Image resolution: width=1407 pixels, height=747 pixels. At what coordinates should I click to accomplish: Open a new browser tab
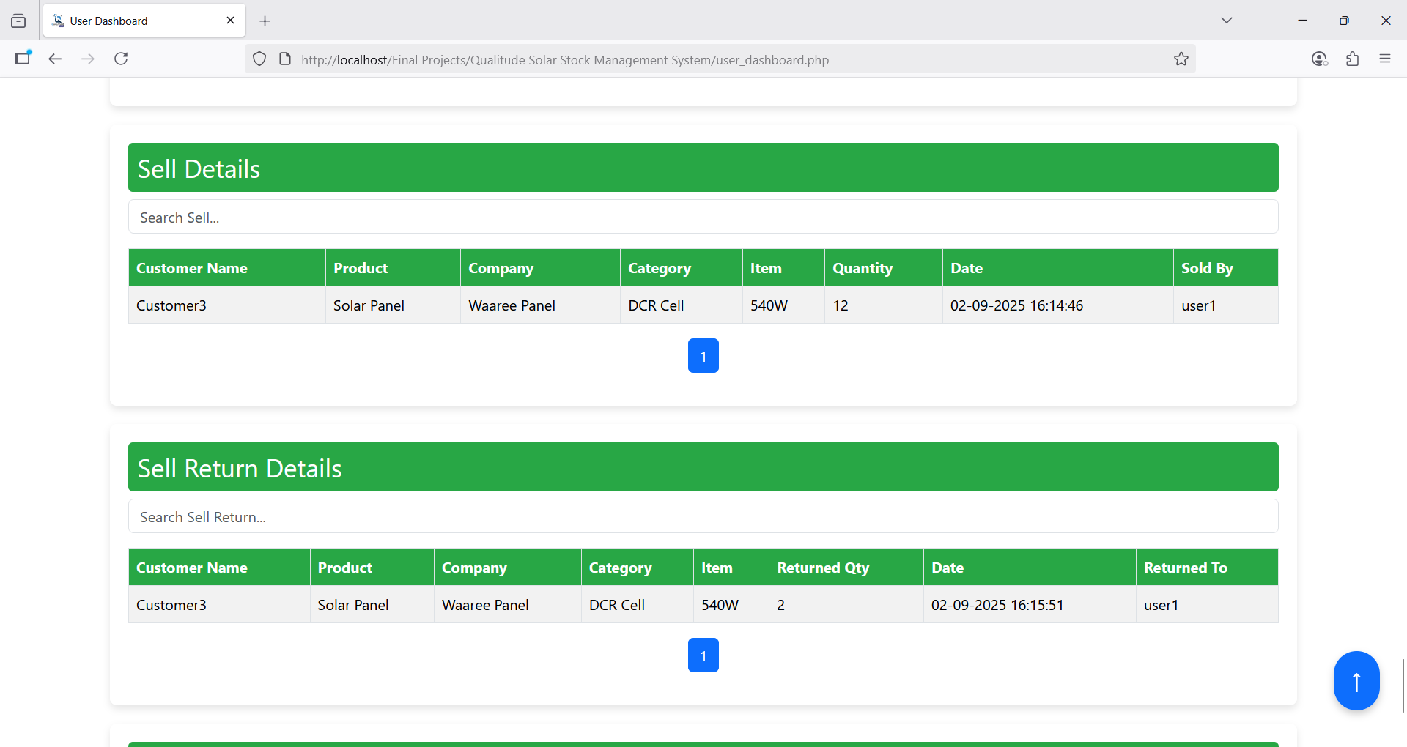(265, 21)
